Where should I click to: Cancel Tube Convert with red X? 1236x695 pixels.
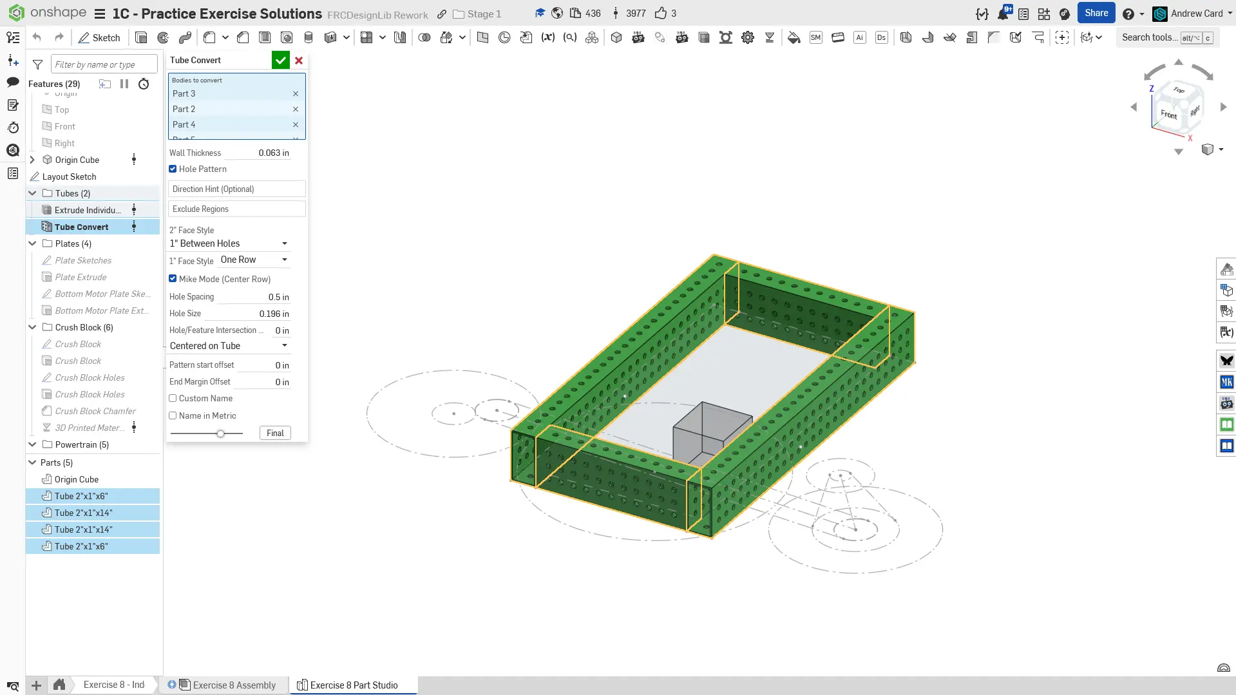click(299, 60)
